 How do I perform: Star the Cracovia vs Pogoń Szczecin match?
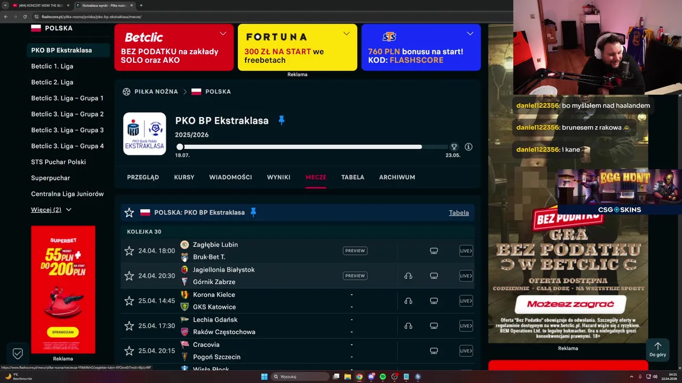(129, 351)
